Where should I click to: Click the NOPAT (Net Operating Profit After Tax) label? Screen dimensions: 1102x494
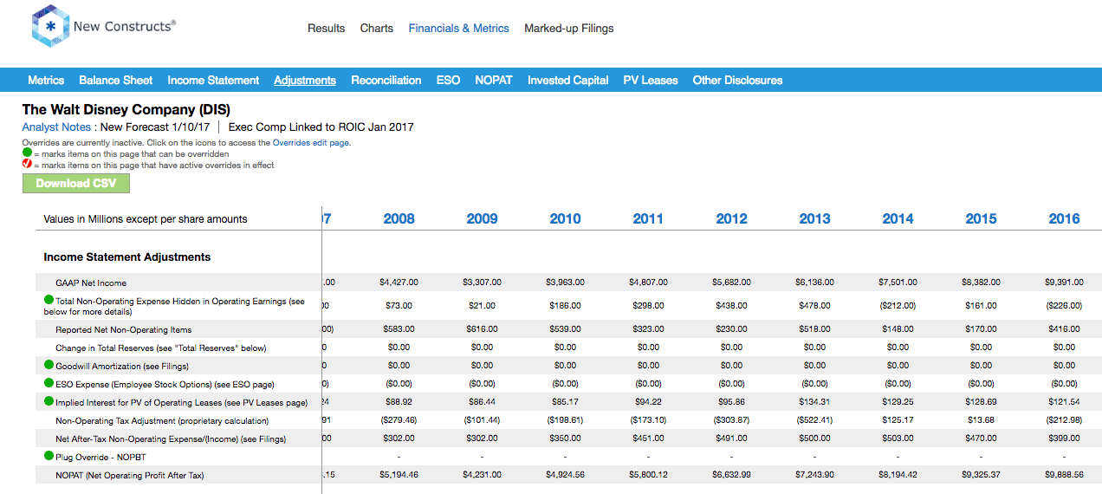click(130, 475)
